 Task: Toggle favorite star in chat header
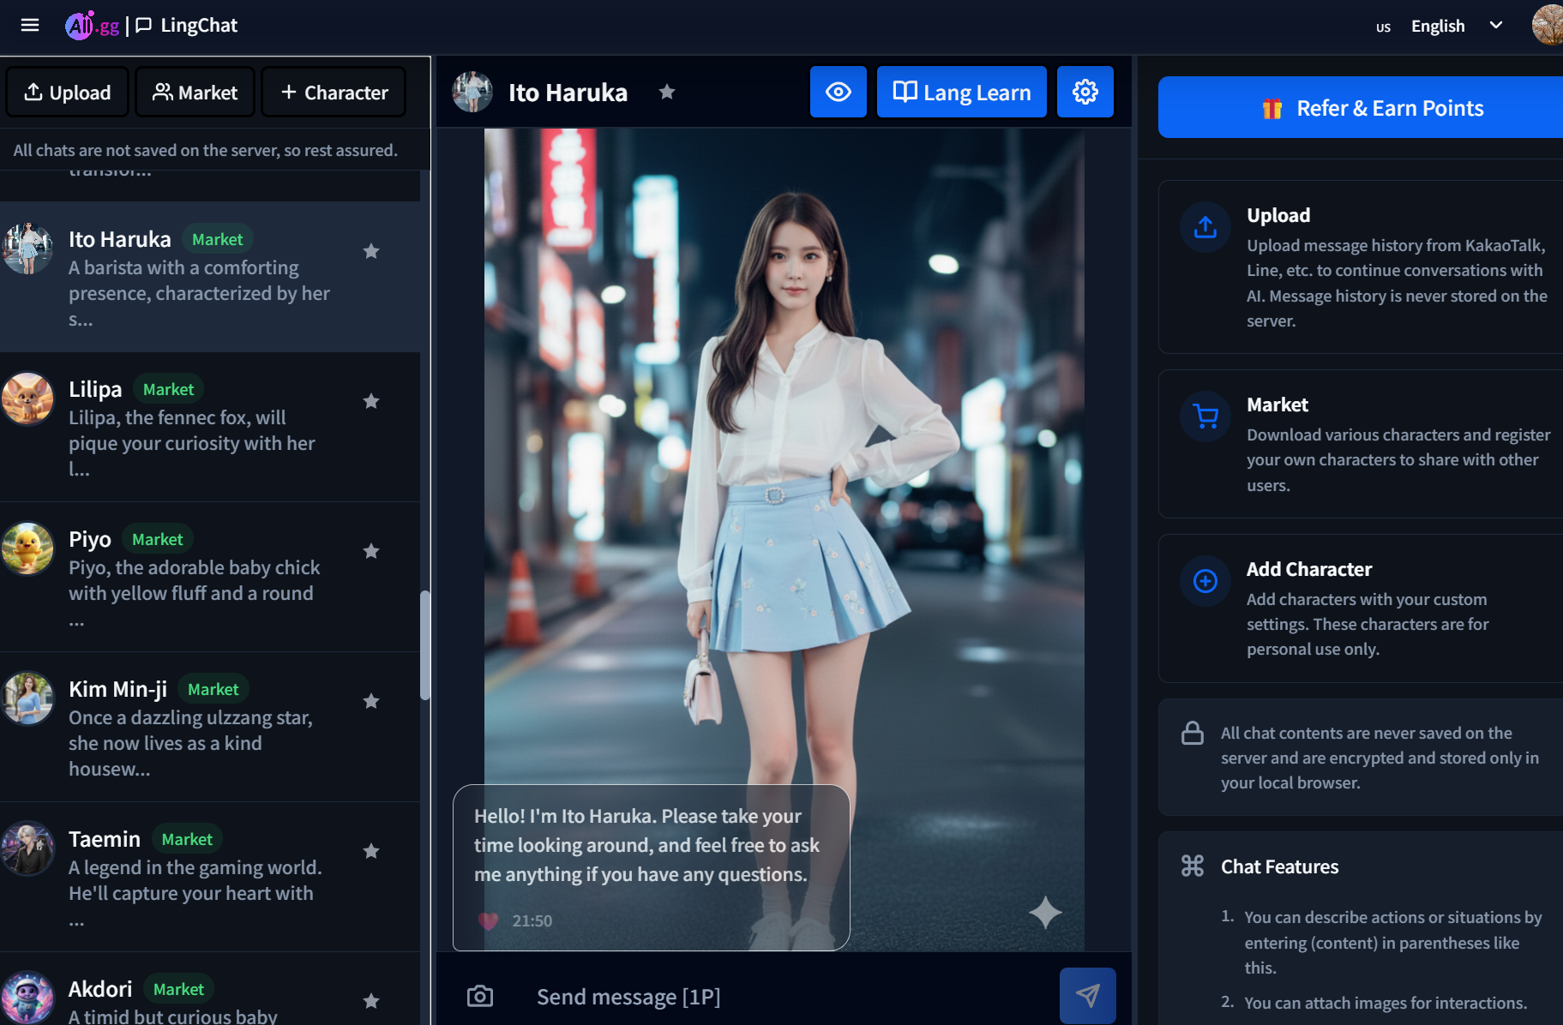pos(667,92)
